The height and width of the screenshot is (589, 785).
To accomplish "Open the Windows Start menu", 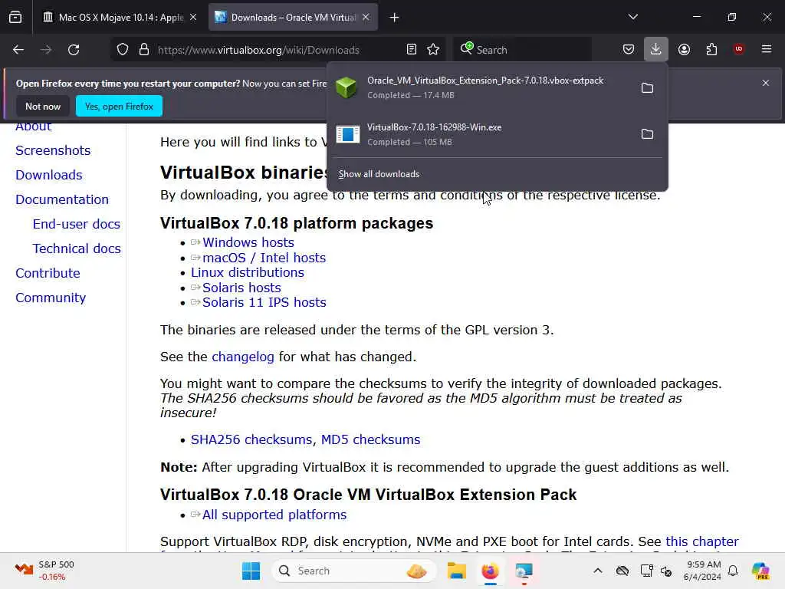I will click(251, 571).
